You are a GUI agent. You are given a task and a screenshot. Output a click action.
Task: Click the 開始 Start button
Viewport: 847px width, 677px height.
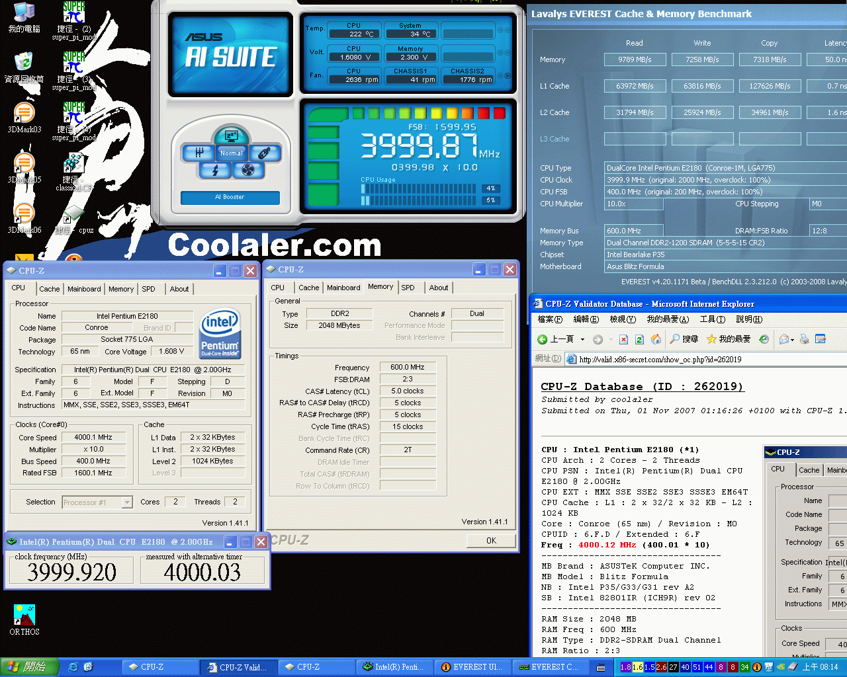pos(29,667)
